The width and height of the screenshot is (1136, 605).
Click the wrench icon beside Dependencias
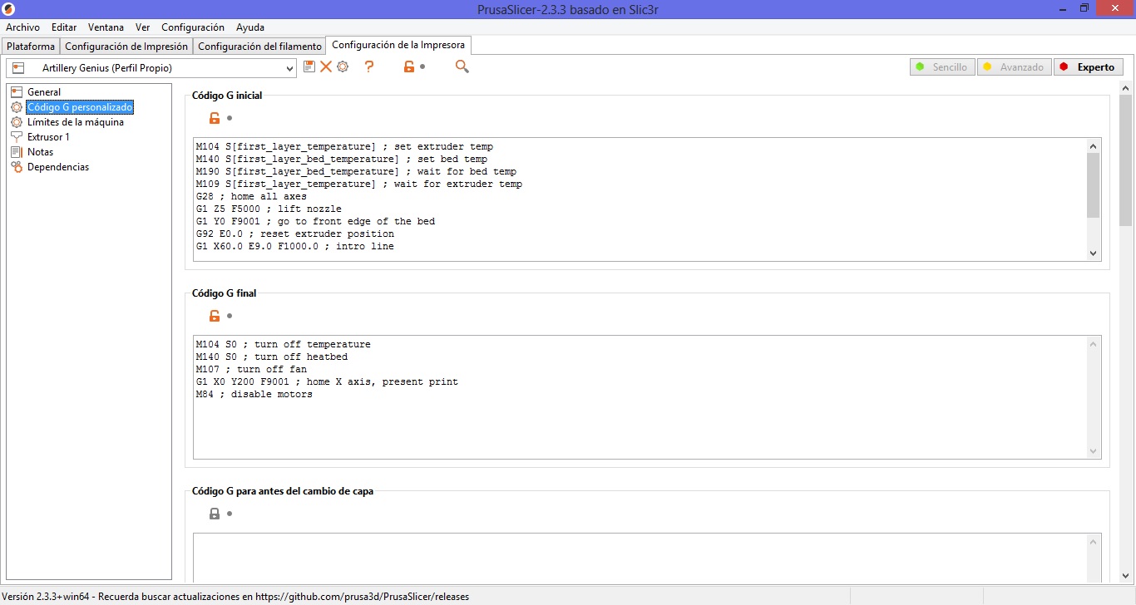(17, 167)
